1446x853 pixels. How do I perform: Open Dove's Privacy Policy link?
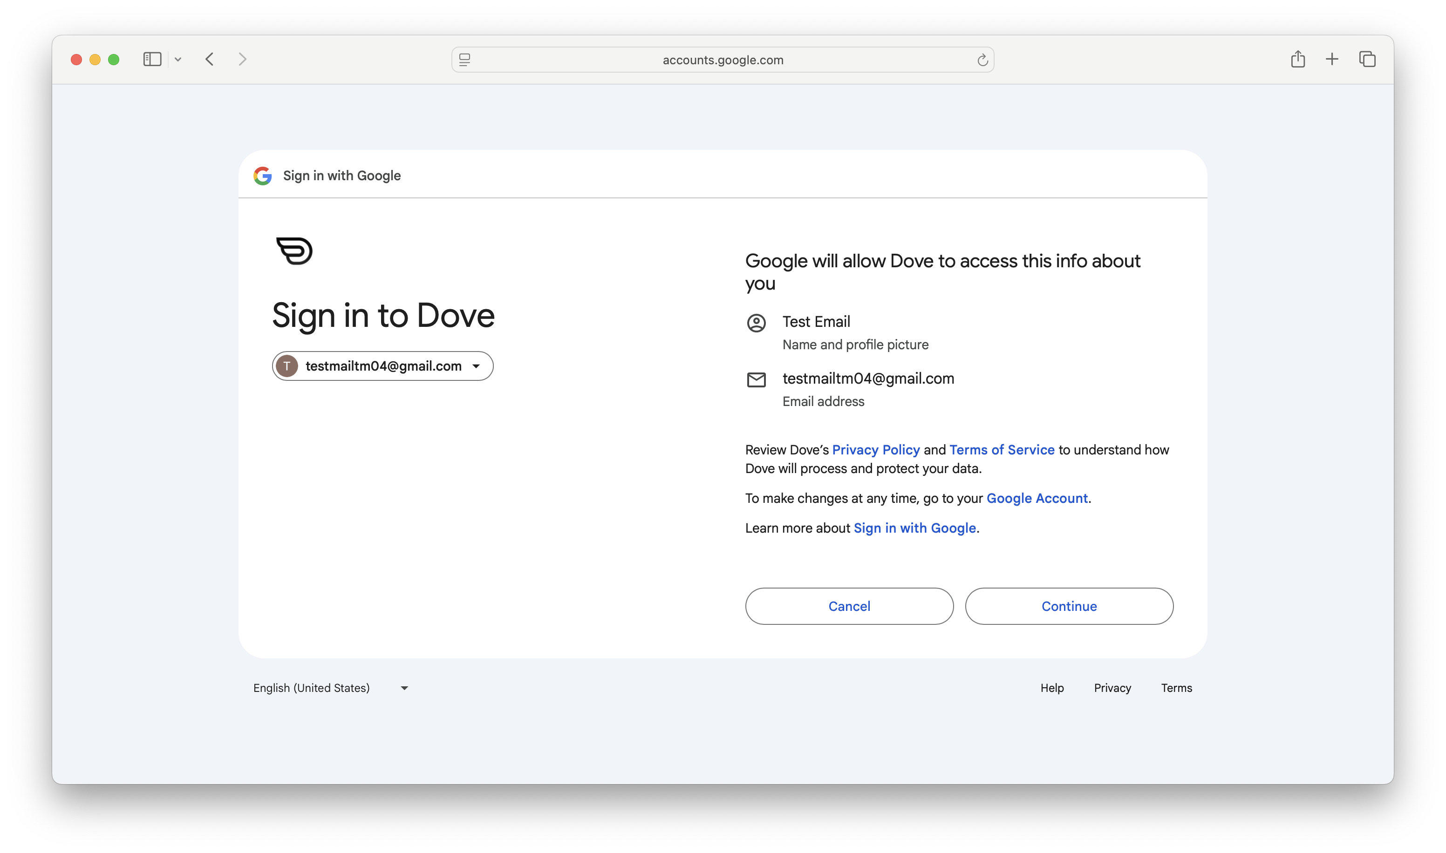point(876,450)
